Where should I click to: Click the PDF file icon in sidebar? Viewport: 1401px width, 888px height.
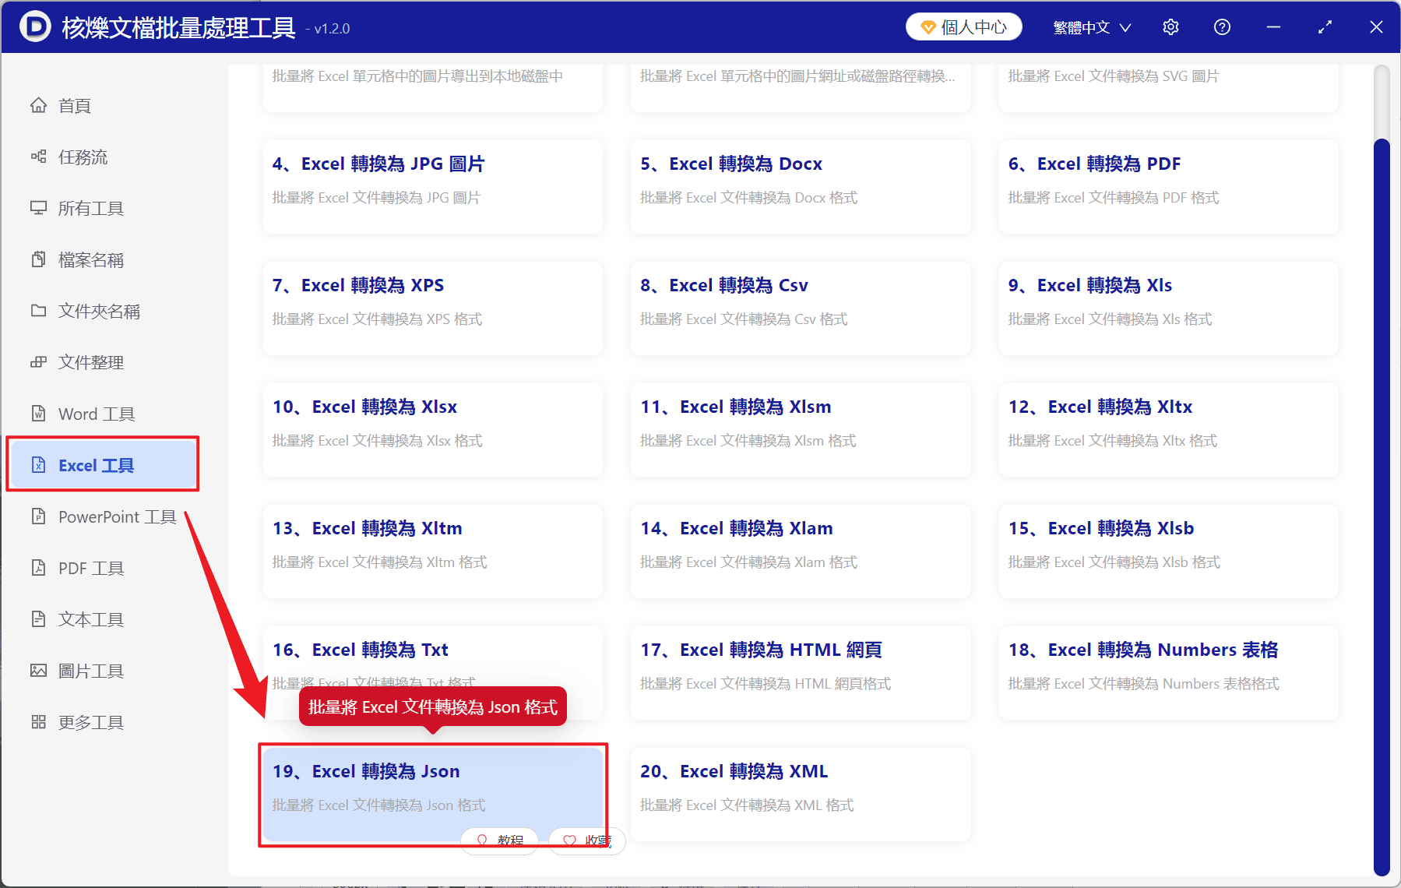[x=38, y=568]
